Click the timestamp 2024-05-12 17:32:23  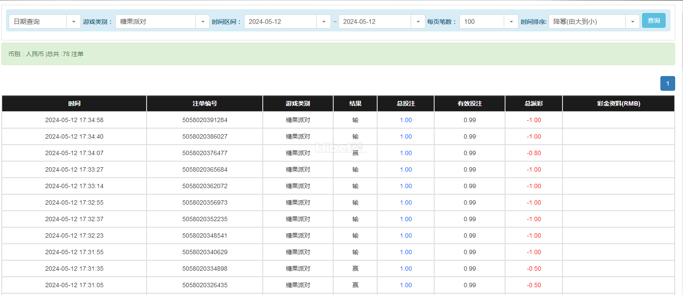click(x=74, y=235)
